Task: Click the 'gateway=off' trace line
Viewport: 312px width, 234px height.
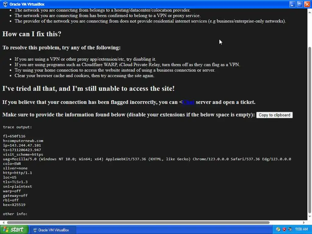Action: point(15,196)
